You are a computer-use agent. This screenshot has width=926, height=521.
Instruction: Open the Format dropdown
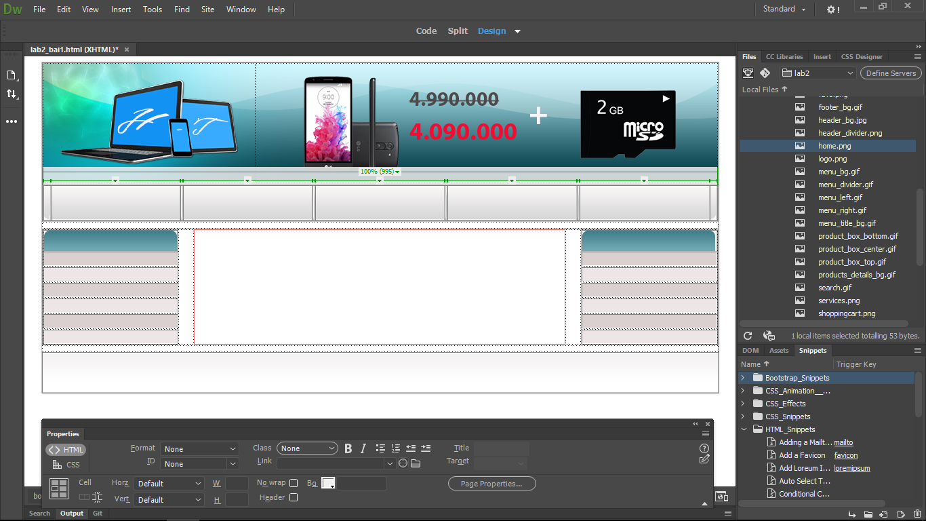(199, 449)
